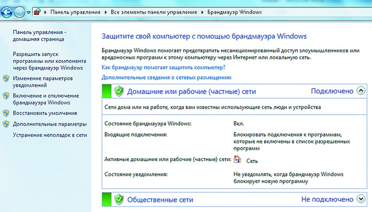Open Дополнительные сведения о сетевых размещениях link
Image resolution: width=372 pixels, height=212 pixels.
tap(166, 77)
